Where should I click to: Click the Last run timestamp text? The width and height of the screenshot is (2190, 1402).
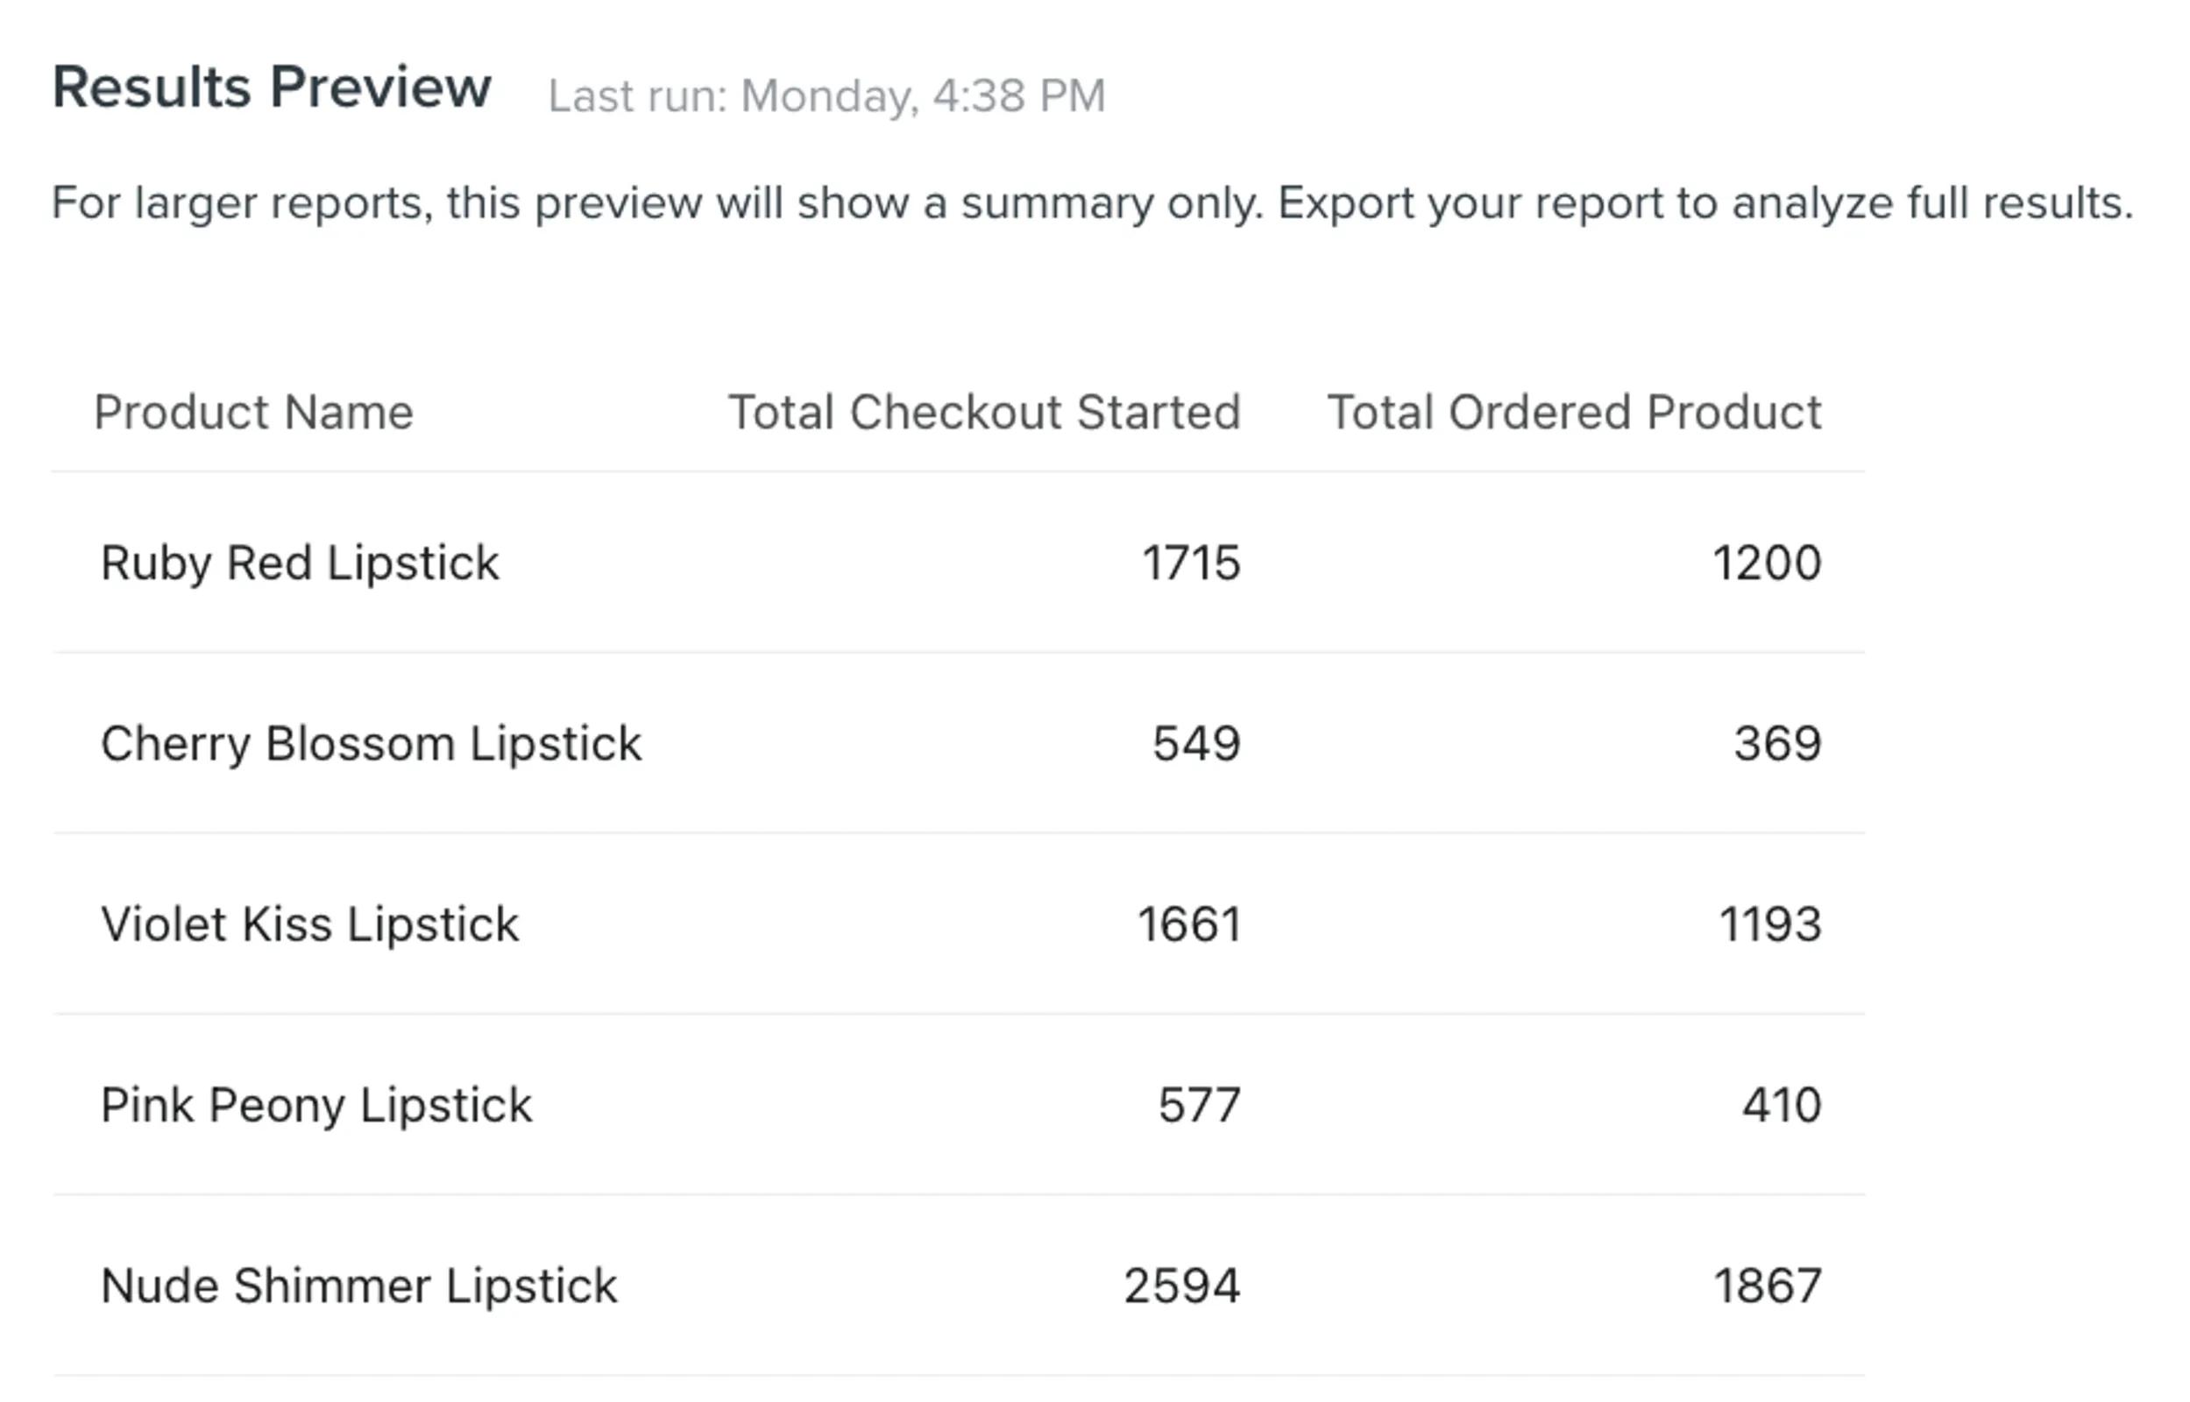click(826, 96)
